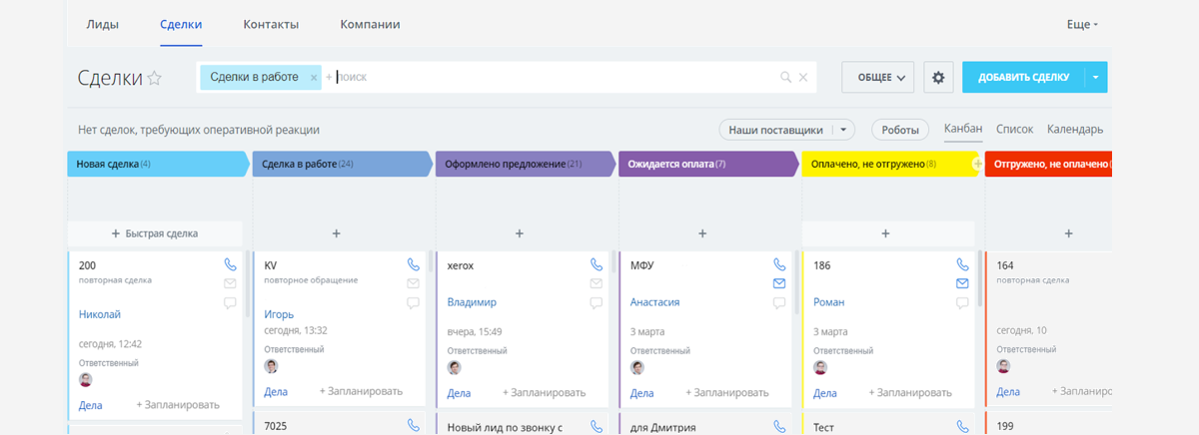
Task: Open contact Николай link
Action: [100, 314]
